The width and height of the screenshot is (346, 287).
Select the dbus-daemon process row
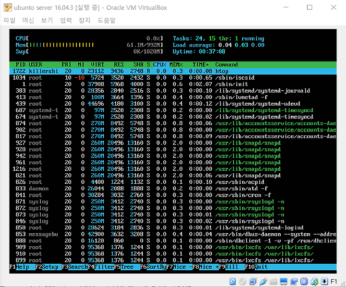173,234
